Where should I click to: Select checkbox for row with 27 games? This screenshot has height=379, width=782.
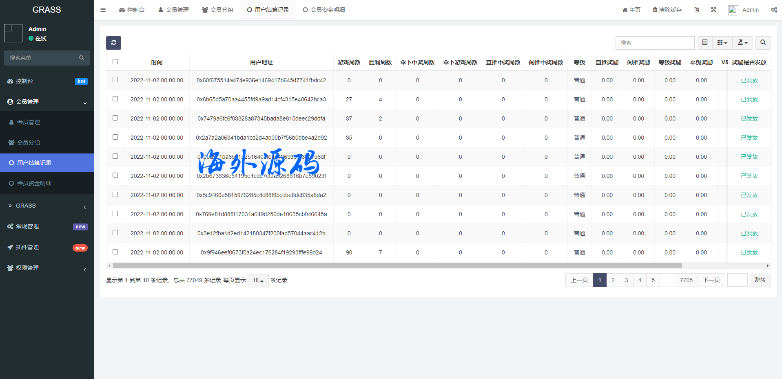pos(115,99)
